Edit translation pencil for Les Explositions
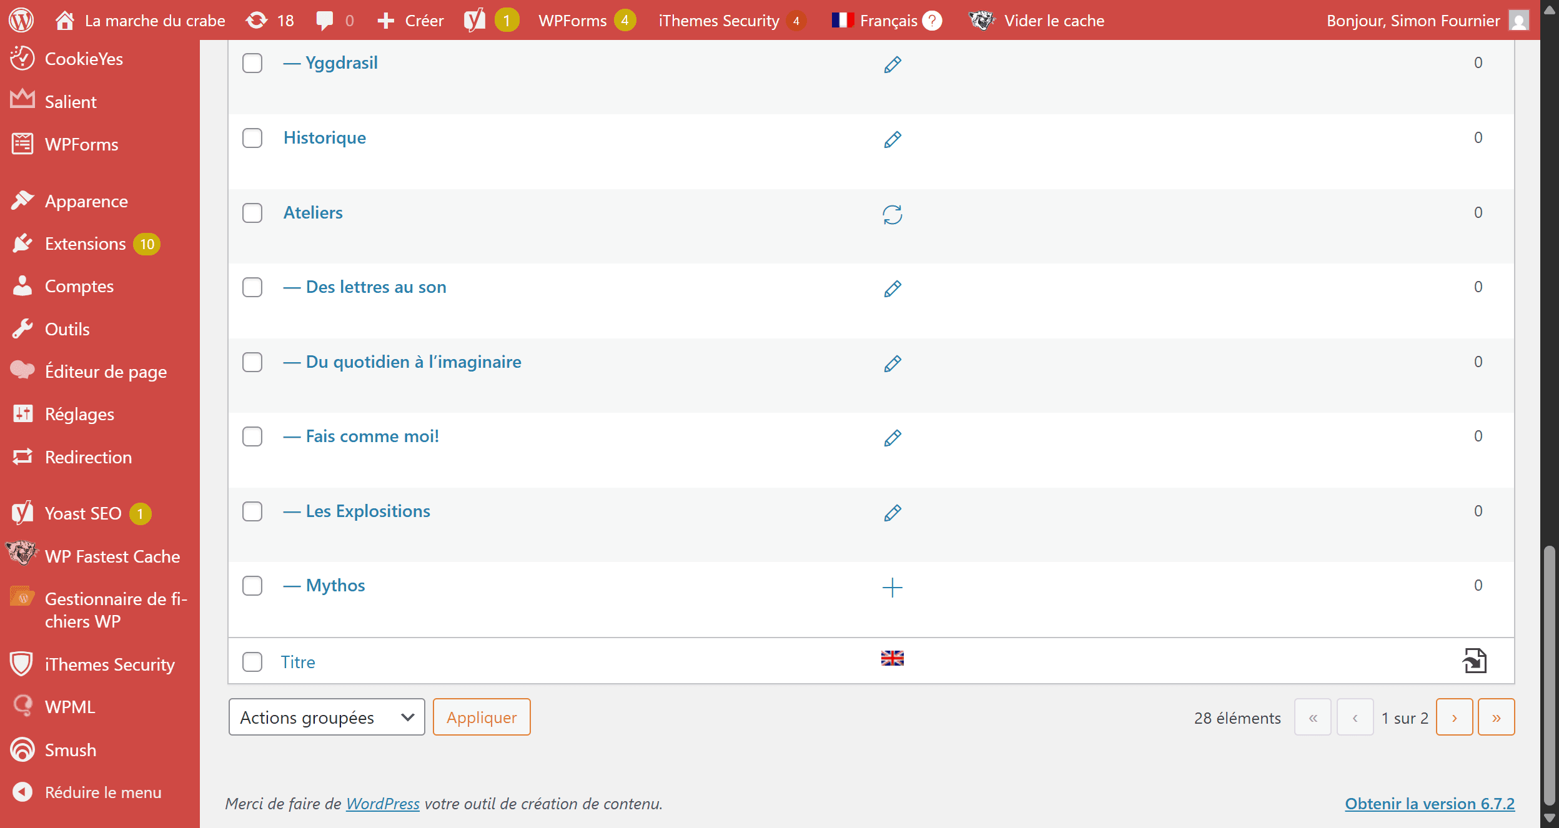This screenshot has height=828, width=1559. coord(893,513)
